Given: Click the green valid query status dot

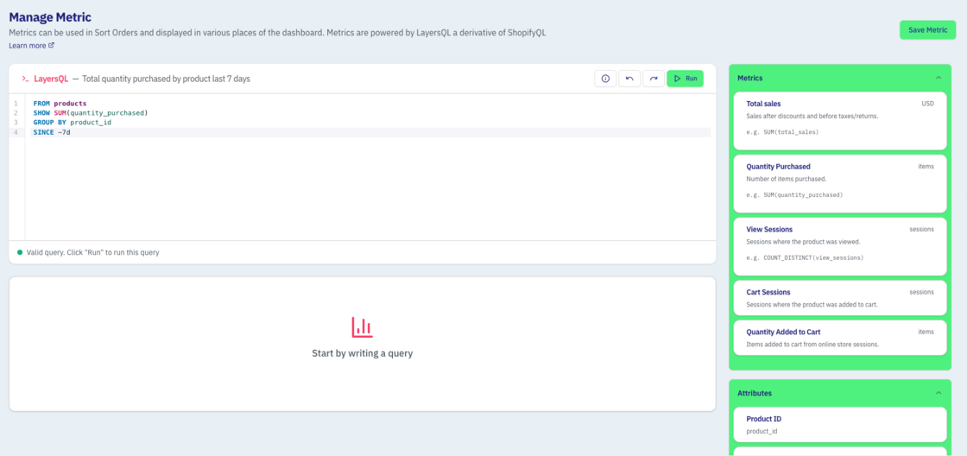Looking at the screenshot, I should [20, 252].
